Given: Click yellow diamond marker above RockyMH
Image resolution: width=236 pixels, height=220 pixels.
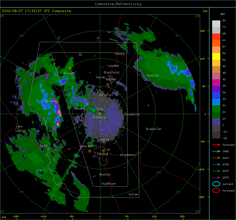Looking at the screenshot, I should coord(70,68).
